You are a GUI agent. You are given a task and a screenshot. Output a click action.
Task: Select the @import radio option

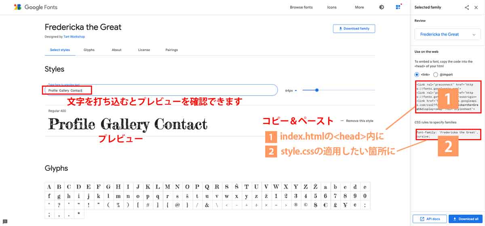[x=436, y=75]
